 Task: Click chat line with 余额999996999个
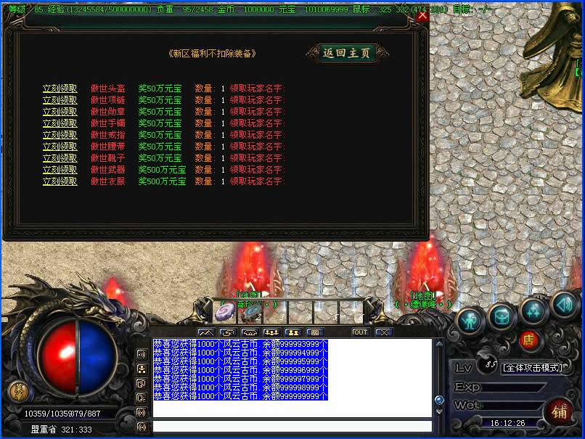(x=241, y=370)
